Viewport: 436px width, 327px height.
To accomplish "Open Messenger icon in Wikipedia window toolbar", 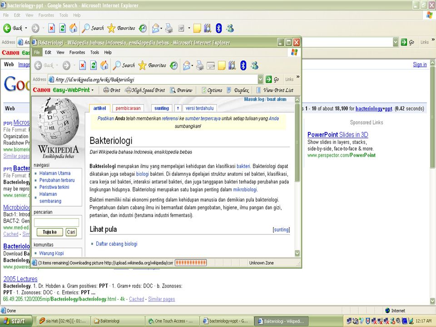I will click(x=254, y=65).
